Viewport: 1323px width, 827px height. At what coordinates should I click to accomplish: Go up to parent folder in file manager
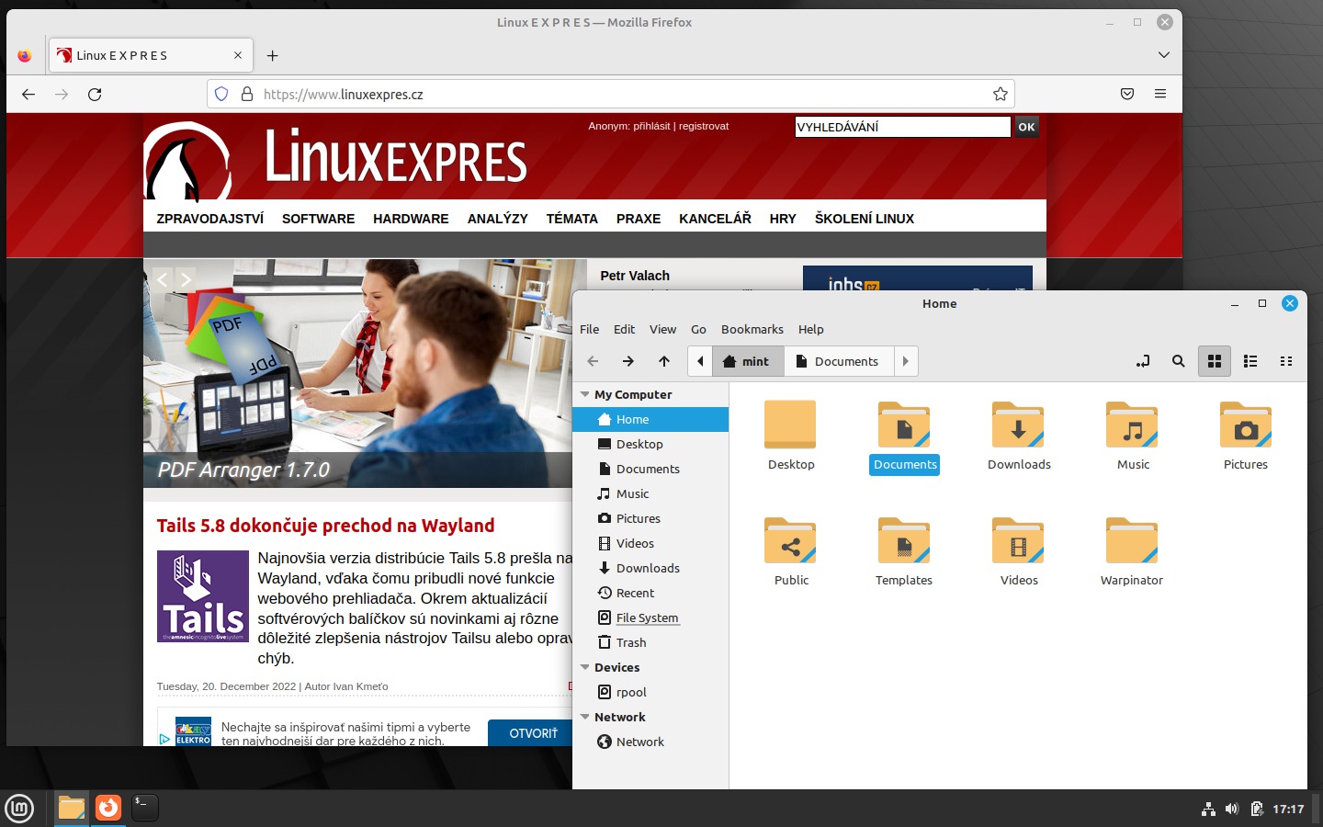(664, 361)
